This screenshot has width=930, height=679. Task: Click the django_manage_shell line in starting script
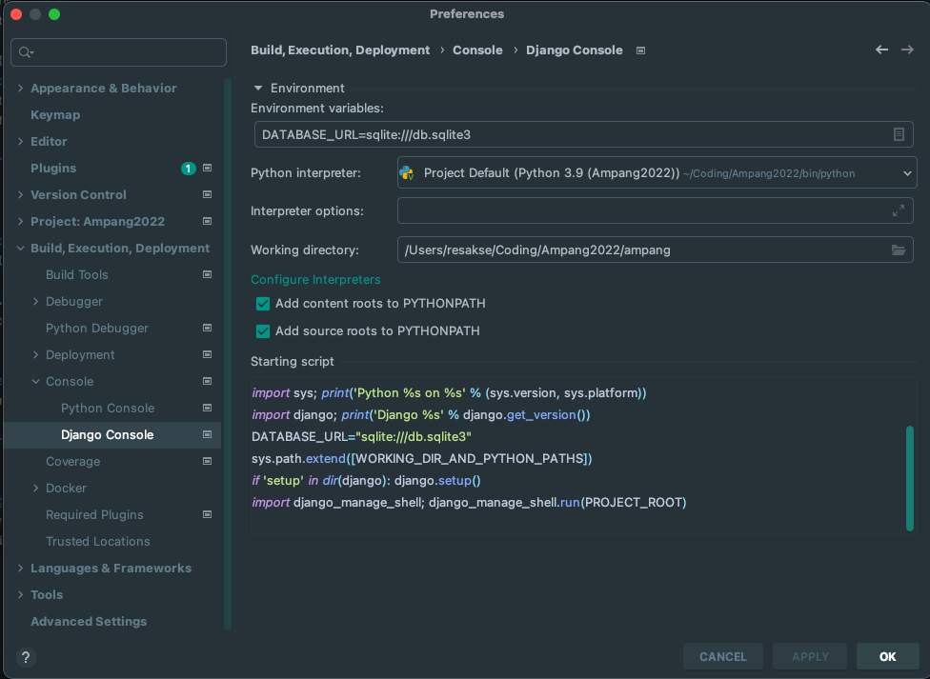469,502
